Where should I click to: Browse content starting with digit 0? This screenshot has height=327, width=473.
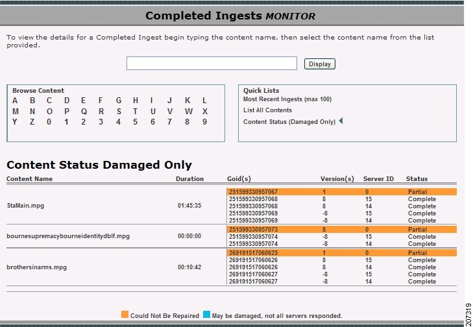pos(49,122)
